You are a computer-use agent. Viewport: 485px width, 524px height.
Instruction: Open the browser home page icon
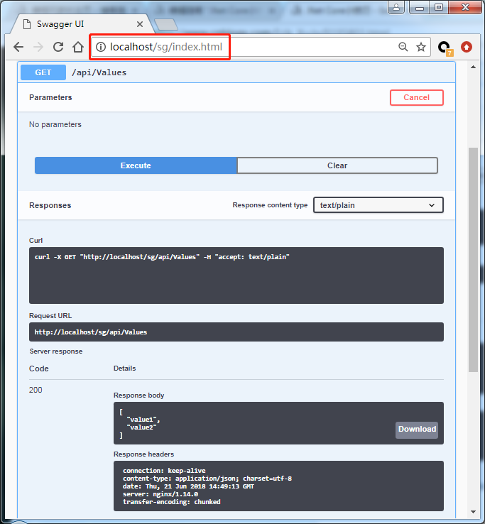click(x=78, y=47)
